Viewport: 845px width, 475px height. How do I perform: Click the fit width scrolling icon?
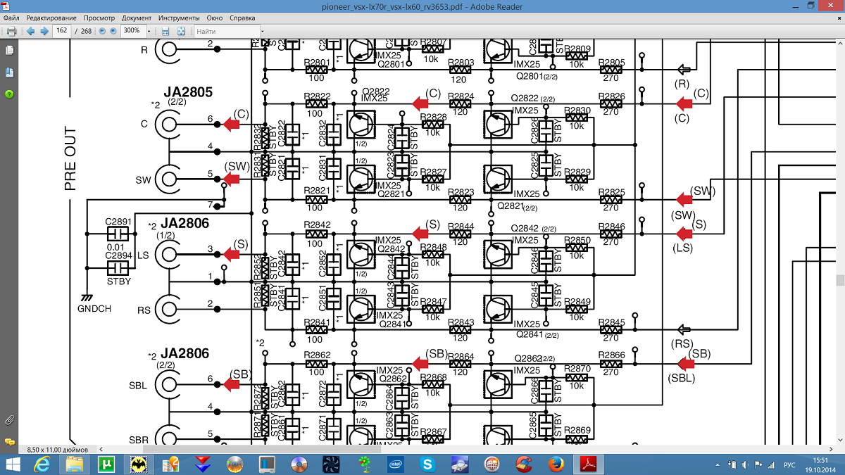coord(165,31)
